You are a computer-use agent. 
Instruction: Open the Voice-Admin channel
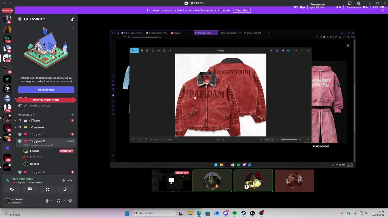point(46,105)
